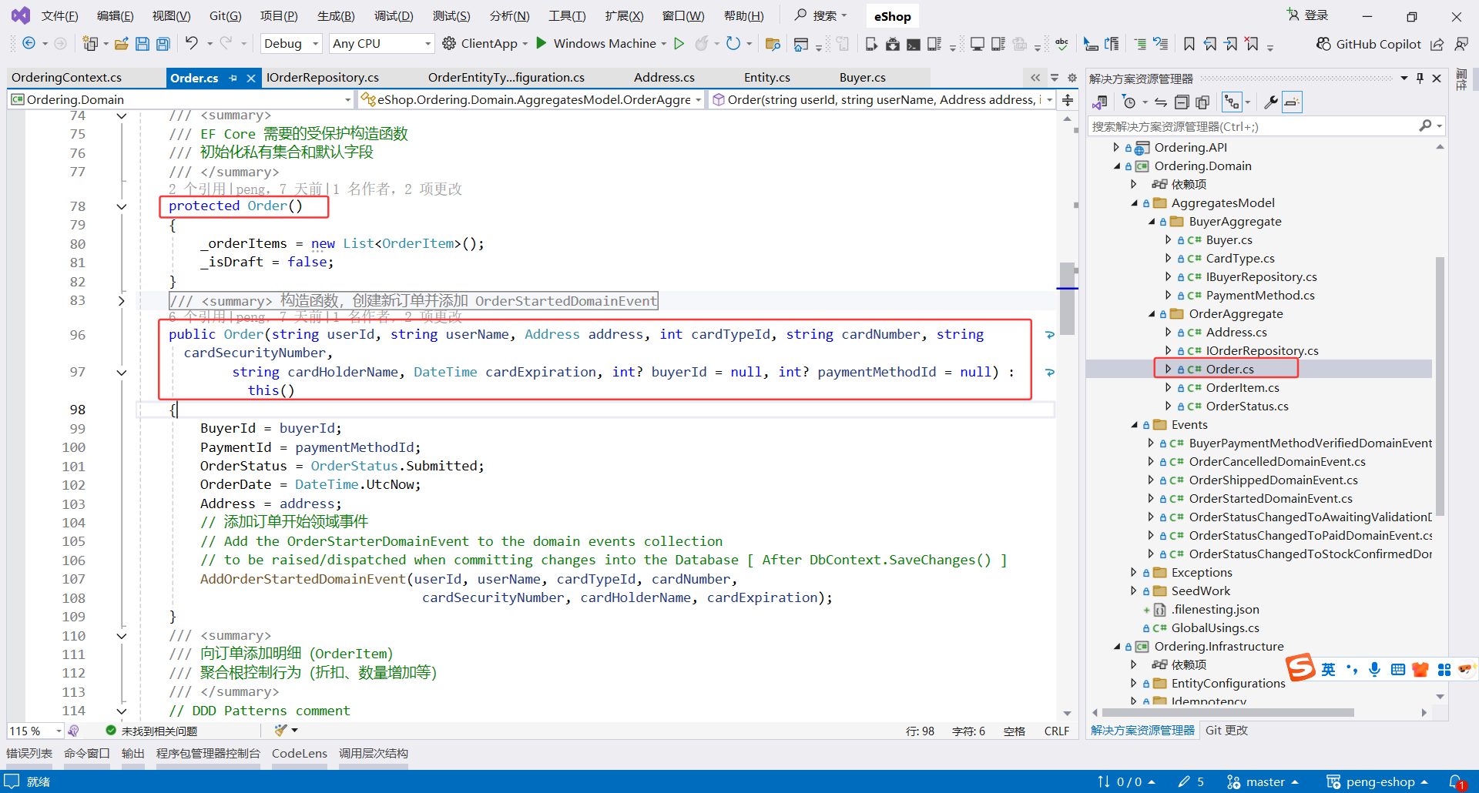
Task: Open the Ordering.Domain project scope dropdown
Action: point(181,99)
